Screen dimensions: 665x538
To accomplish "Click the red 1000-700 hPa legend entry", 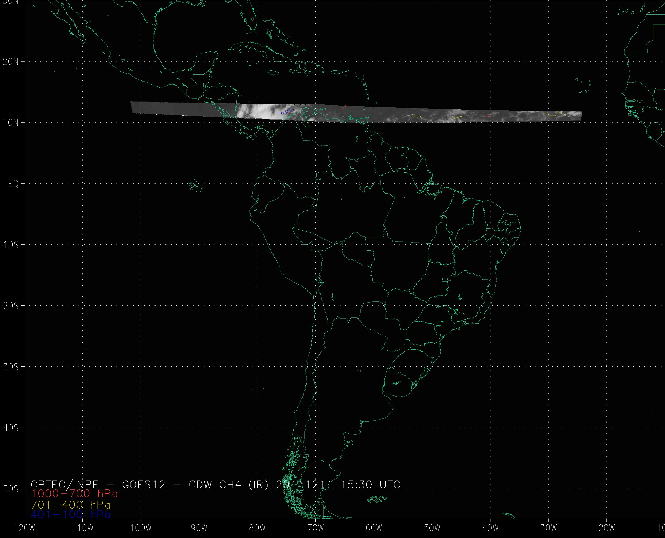I will click(74, 494).
